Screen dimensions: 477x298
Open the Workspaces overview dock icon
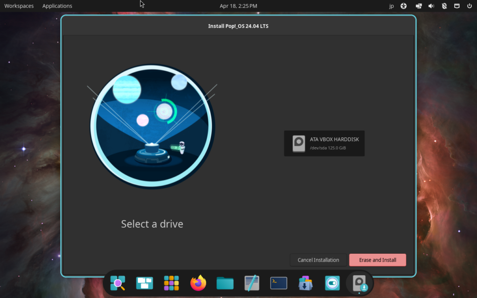coord(144,283)
